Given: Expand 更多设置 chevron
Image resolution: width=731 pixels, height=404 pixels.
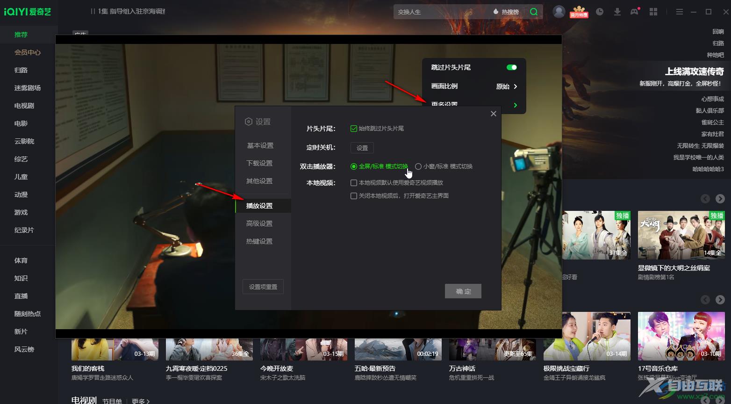Looking at the screenshot, I should (x=515, y=105).
